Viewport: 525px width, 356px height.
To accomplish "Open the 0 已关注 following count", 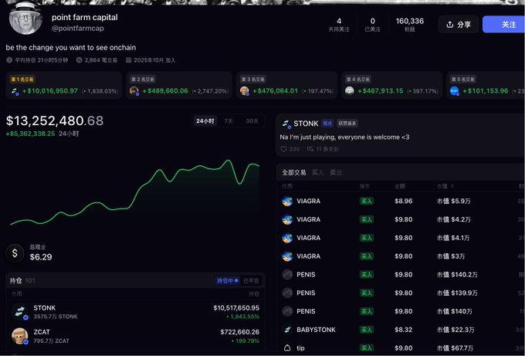I will click(372, 25).
